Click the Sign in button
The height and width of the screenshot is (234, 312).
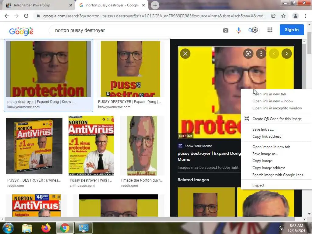point(292,30)
